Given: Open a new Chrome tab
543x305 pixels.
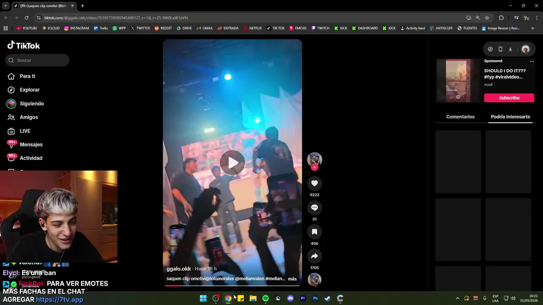Looking at the screenshot, I should (82, 6).
